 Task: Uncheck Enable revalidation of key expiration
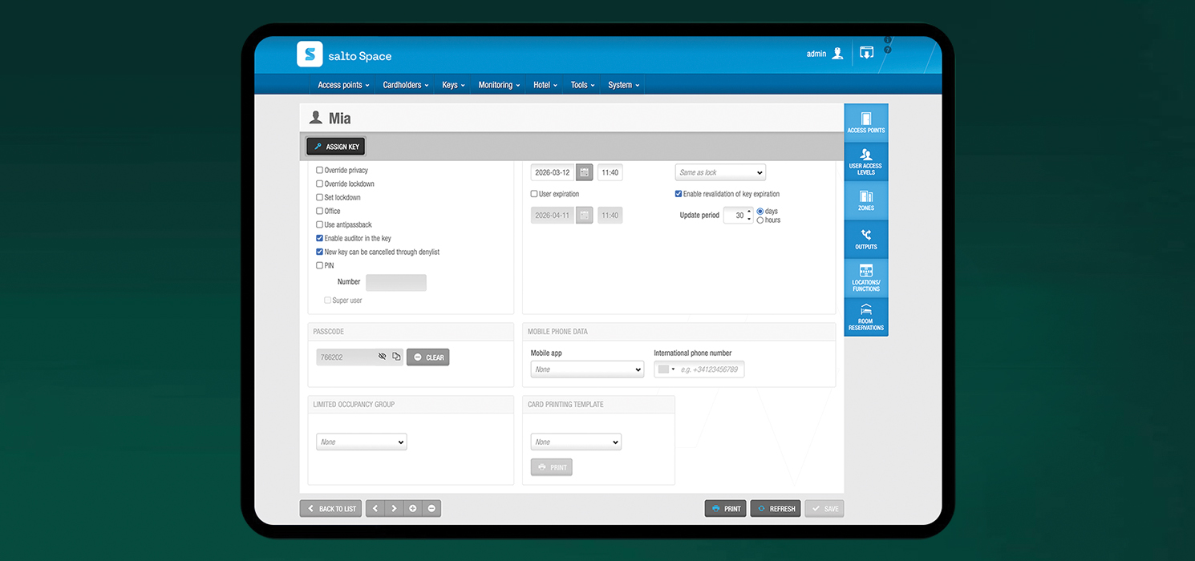tap(679, 194)
